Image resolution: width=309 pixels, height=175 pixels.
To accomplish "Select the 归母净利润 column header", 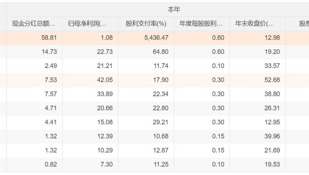I will (x=90, y=24).
